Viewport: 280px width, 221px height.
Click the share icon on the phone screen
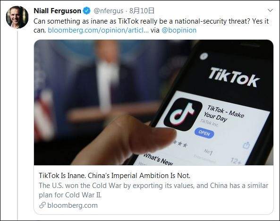tap(246, 145)
